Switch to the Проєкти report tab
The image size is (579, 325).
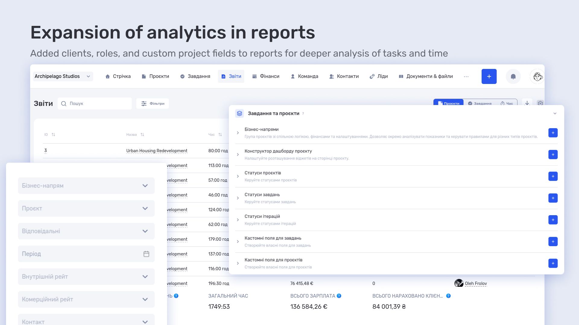tap(448, 102)
